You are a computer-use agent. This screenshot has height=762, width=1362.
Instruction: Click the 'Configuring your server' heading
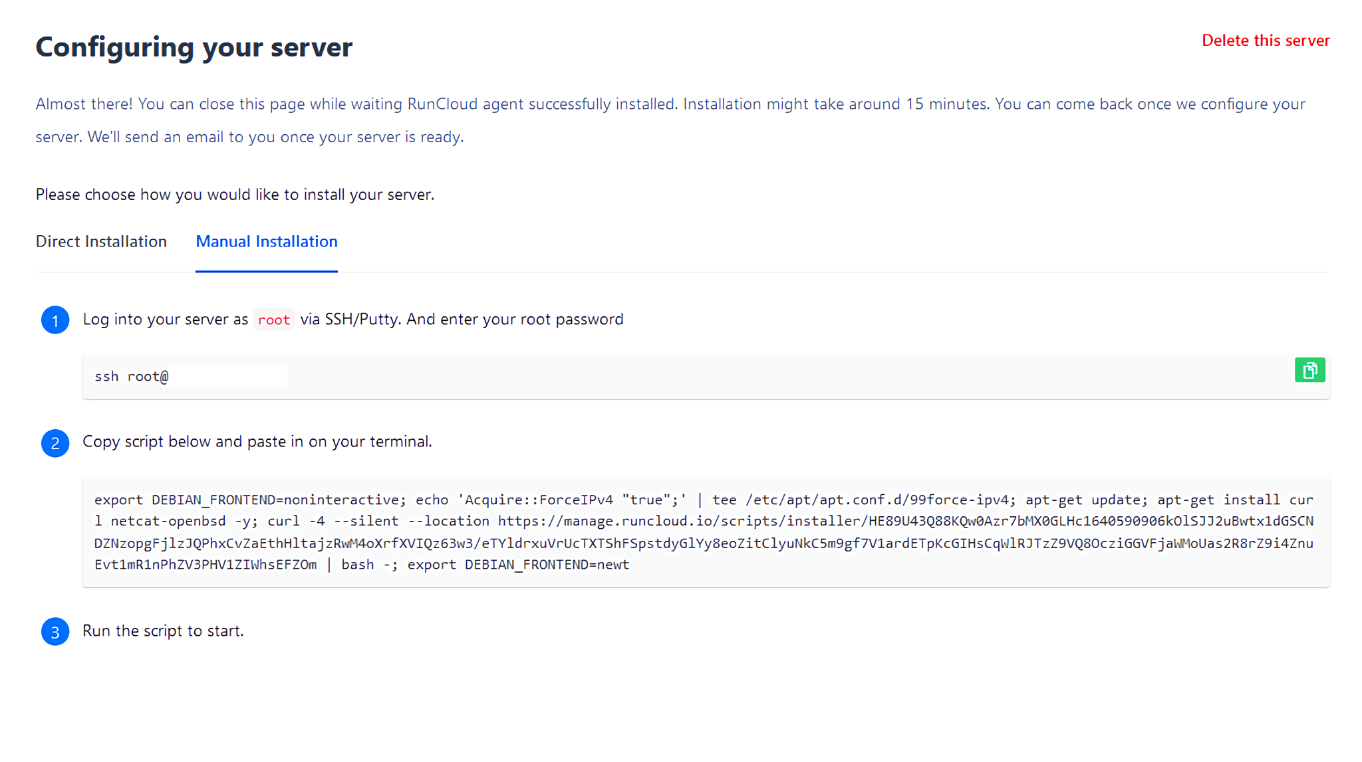pos(194,47)
